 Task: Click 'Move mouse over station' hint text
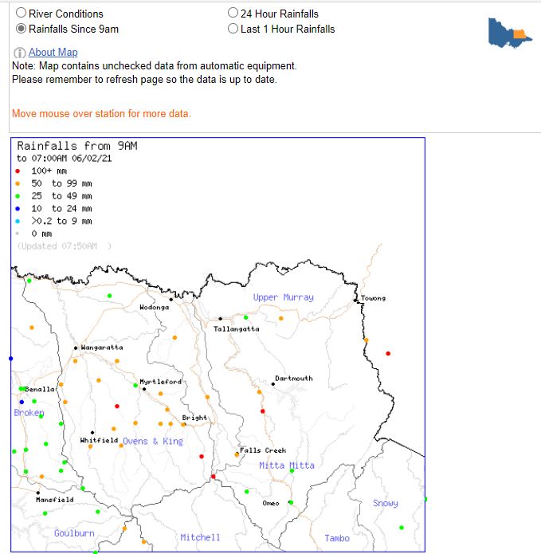click(x=101, y=114)
